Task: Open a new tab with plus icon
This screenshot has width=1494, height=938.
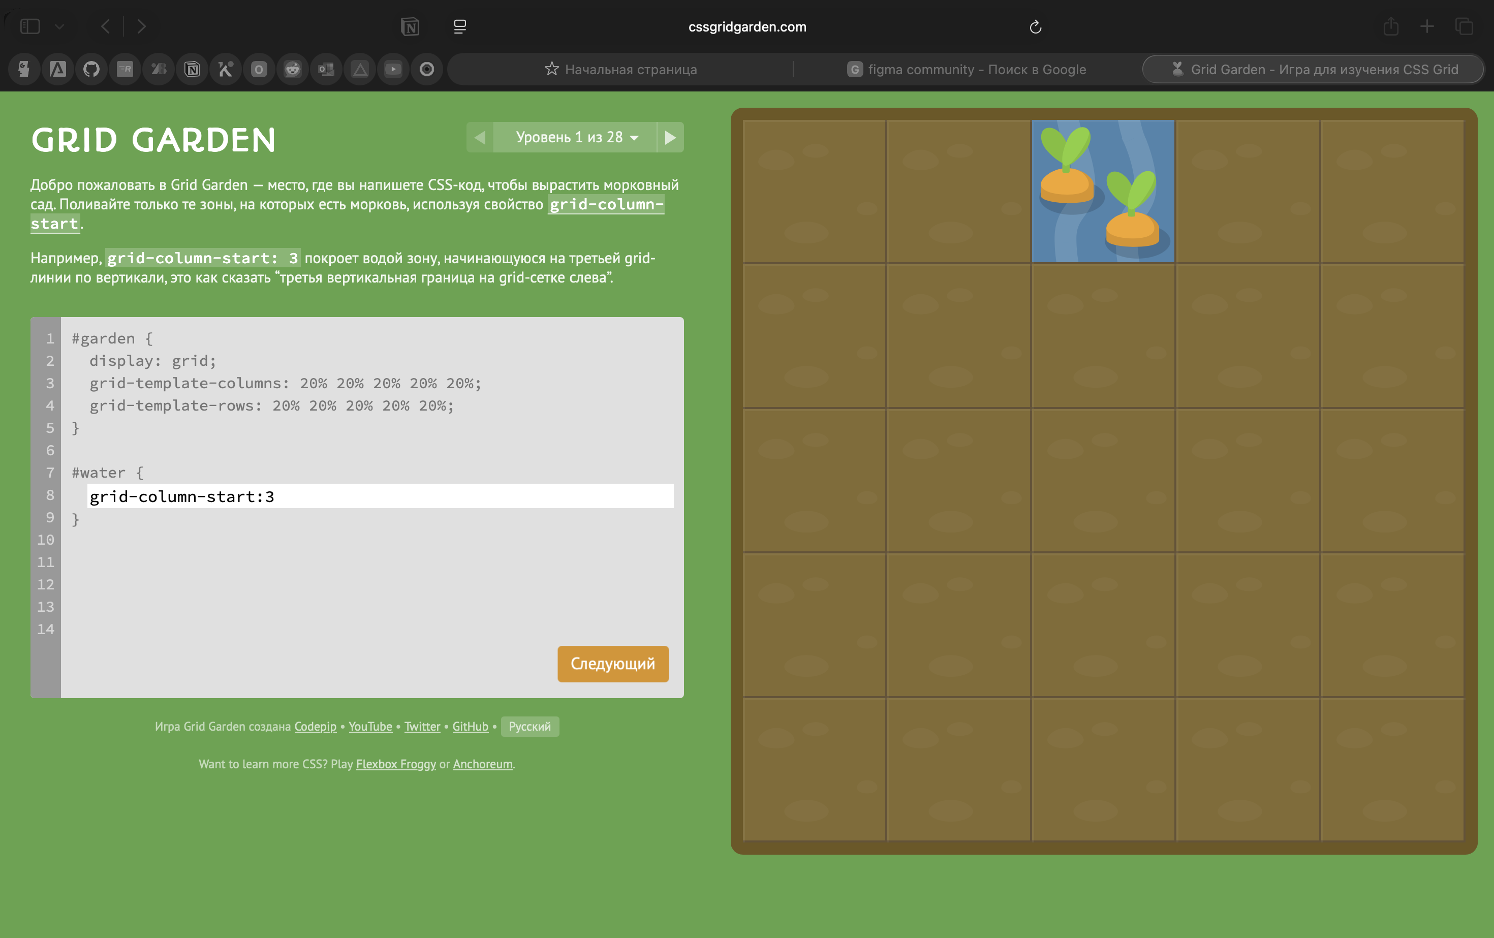Action: [x=1427, y=26]
